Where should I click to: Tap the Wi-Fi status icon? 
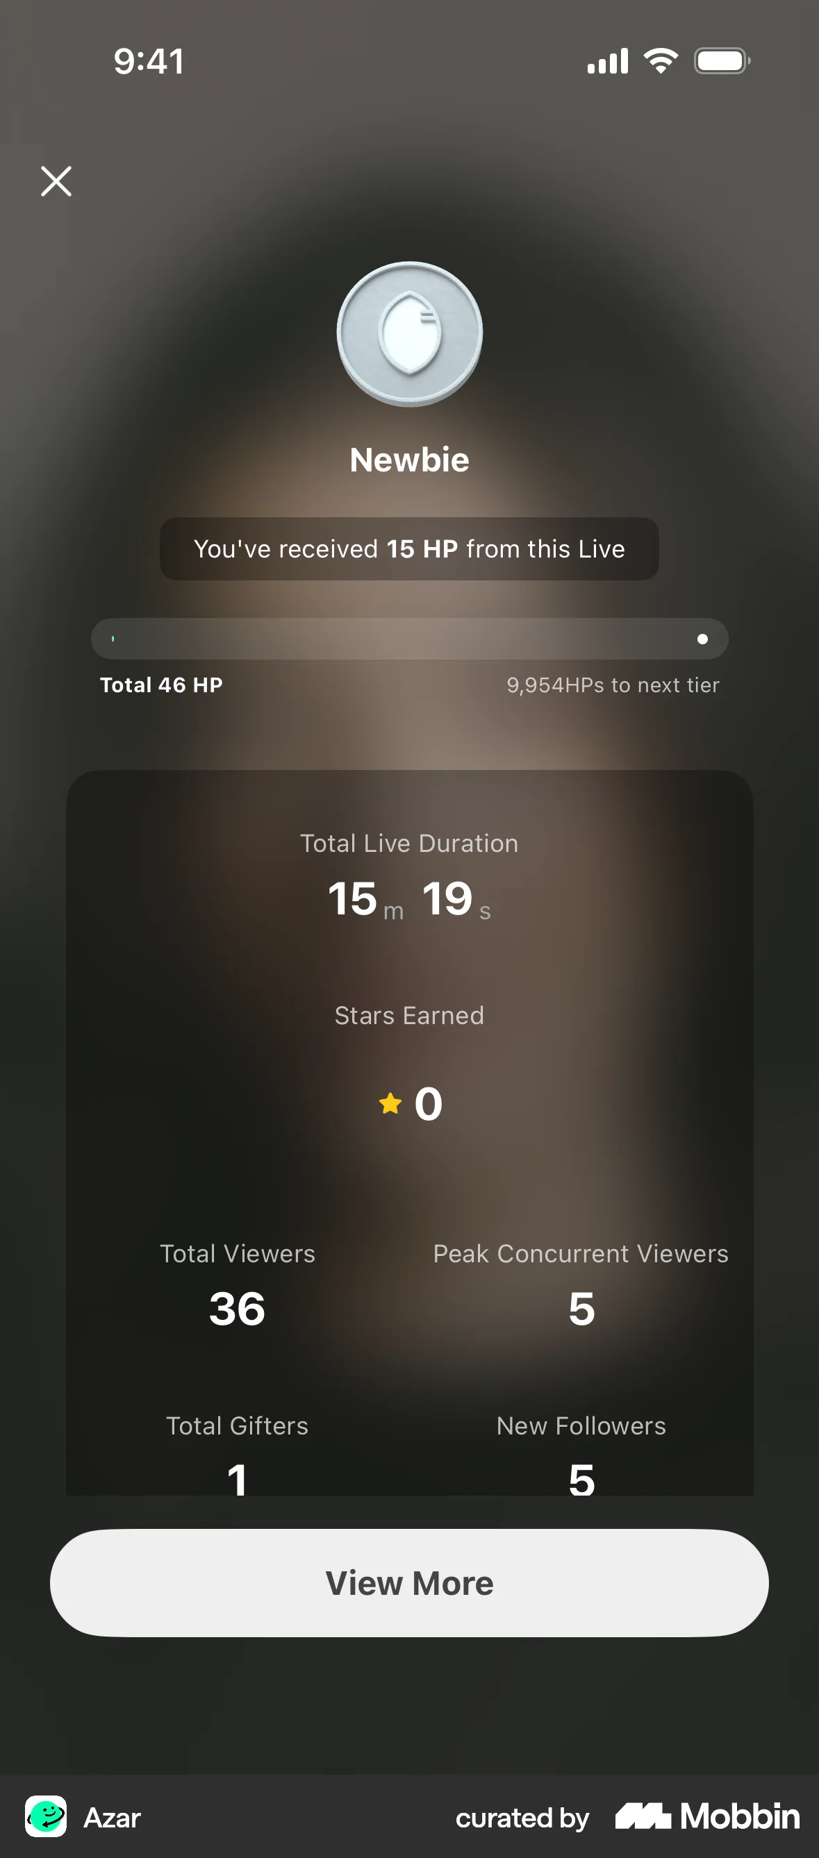(660, 60)
